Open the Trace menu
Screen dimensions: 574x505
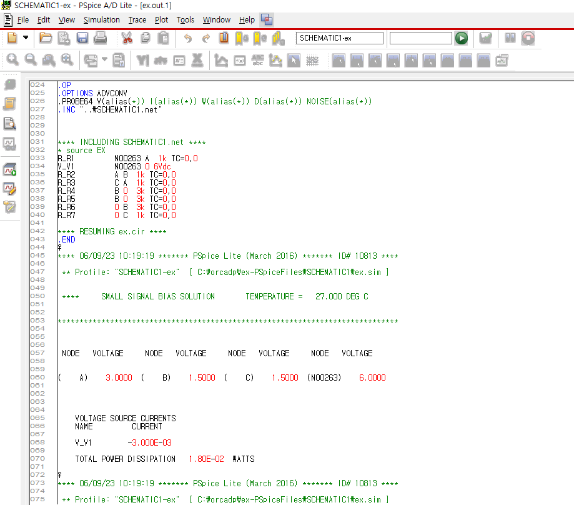(x=137, y=20)
